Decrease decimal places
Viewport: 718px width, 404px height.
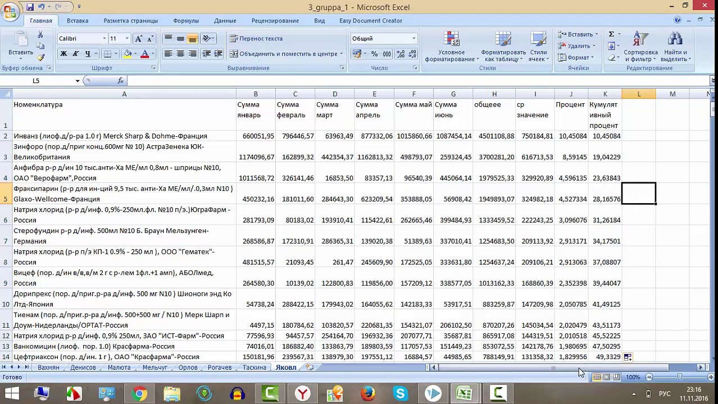(413, 54)
